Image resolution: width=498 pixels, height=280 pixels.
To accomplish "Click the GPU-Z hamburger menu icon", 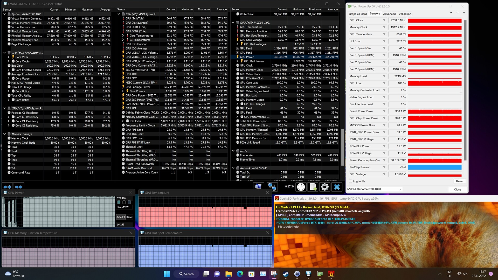I will [464, 13].
